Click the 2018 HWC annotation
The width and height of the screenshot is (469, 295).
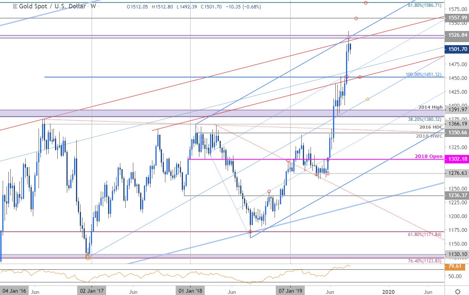point(430,136)
